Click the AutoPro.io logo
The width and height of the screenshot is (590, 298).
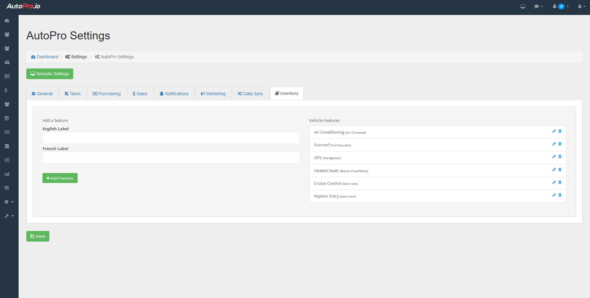[x=24, y=6]
